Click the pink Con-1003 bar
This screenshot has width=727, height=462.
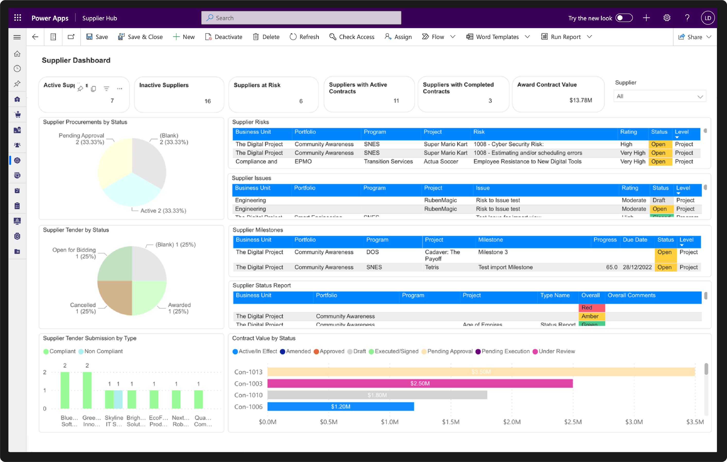tap(420, 383)
